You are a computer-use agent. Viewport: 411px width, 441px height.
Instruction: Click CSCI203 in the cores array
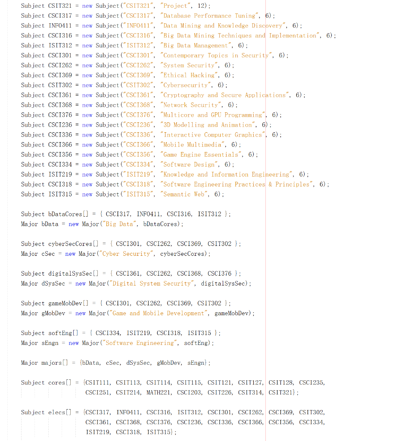[189, 393]
